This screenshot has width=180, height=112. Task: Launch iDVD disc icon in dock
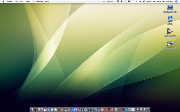click(96, 110)
